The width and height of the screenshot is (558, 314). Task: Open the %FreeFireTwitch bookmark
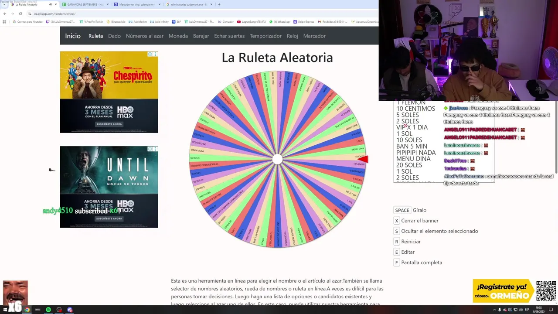[91, 22]
